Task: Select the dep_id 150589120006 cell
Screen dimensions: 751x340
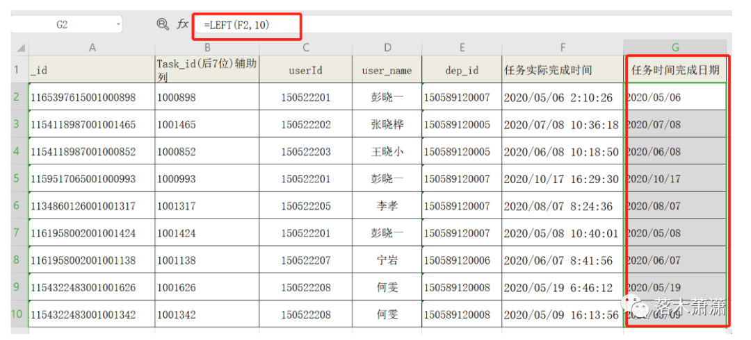Action: coord(462,260)
